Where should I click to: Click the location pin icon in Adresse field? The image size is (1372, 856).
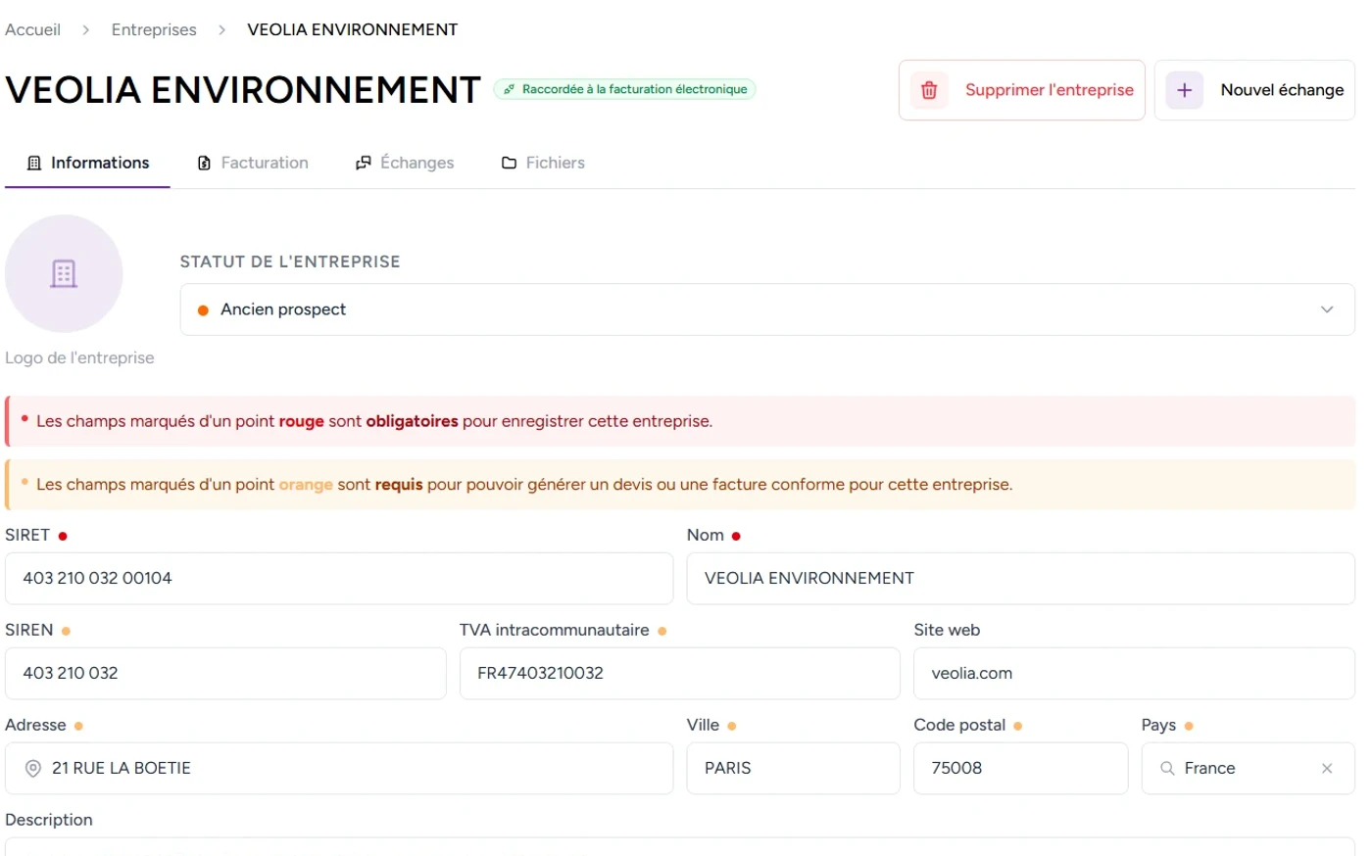coord(32,769)
